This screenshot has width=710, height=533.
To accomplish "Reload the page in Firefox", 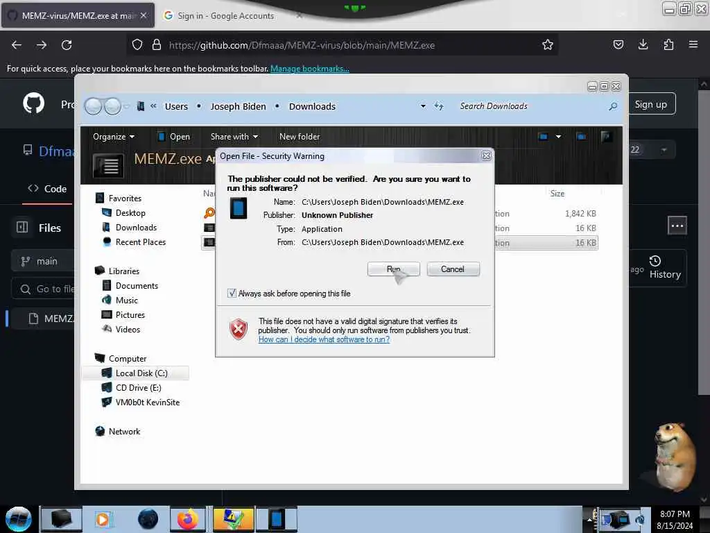I will coord(67,45).
